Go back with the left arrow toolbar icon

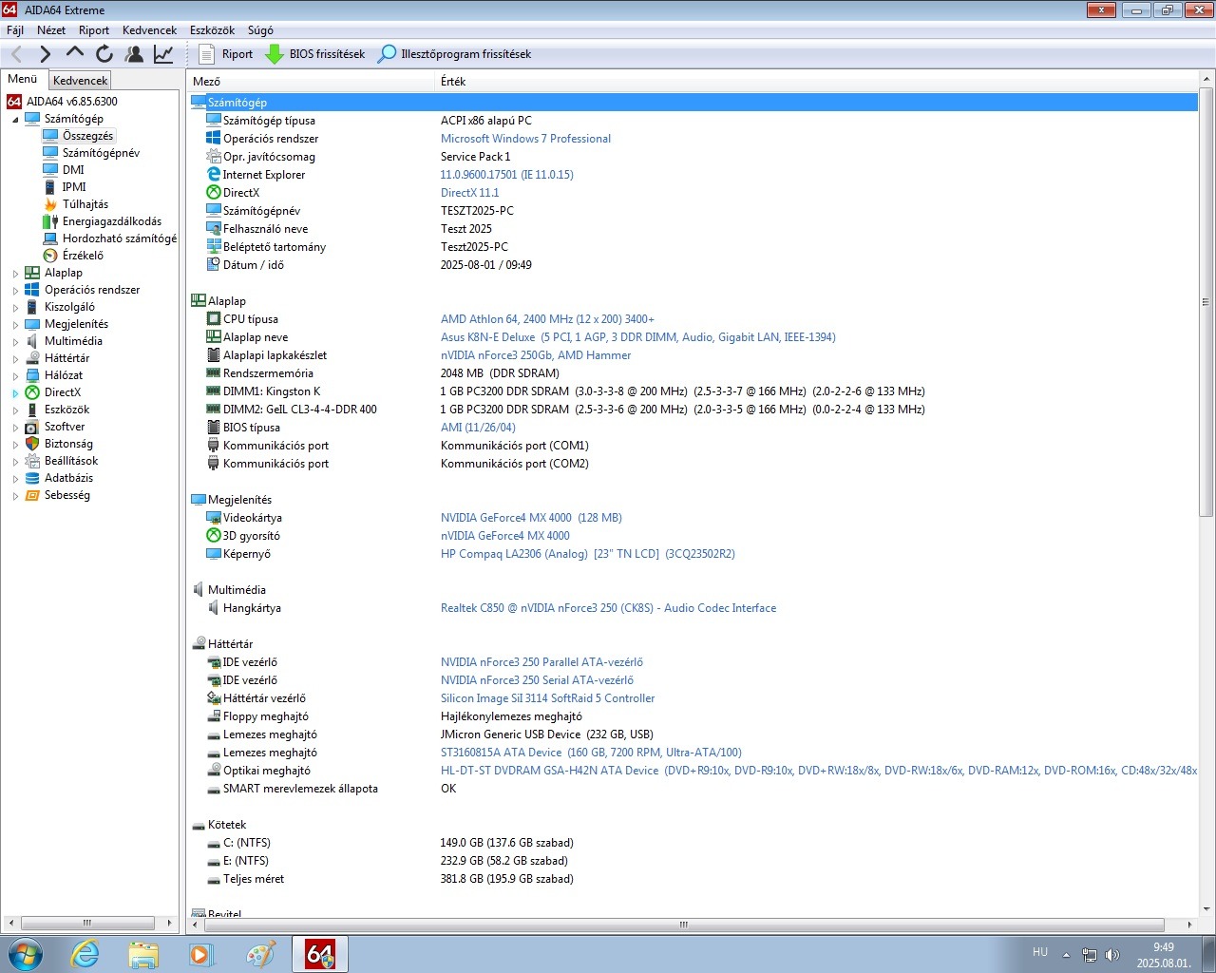16,54
